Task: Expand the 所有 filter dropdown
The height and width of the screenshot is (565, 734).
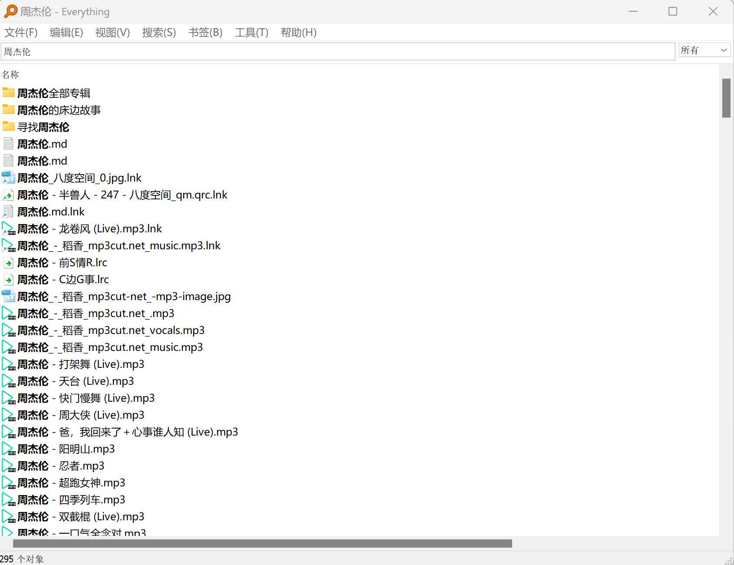Action: (705, 50)
